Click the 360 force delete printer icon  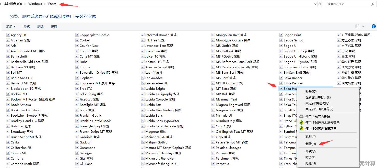(301, 117)
